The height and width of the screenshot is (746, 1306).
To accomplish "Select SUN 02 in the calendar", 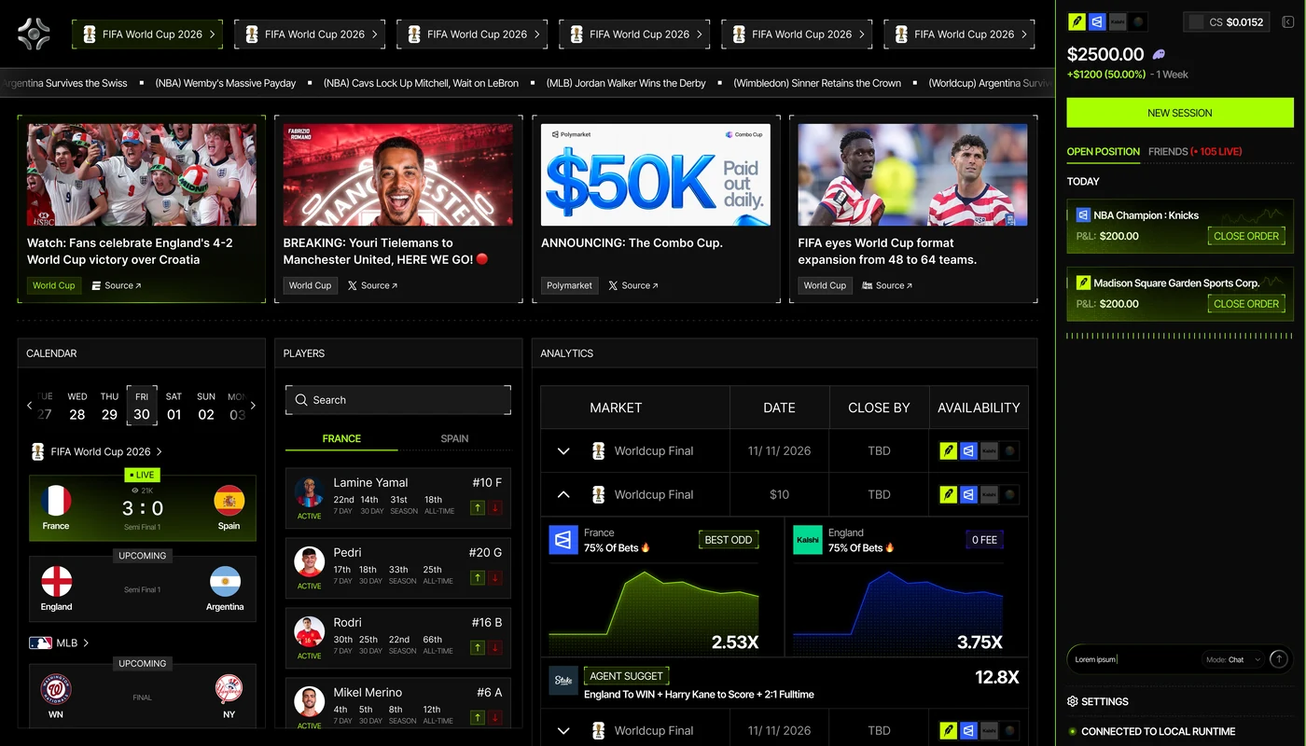I will click(x=206, y=407).
